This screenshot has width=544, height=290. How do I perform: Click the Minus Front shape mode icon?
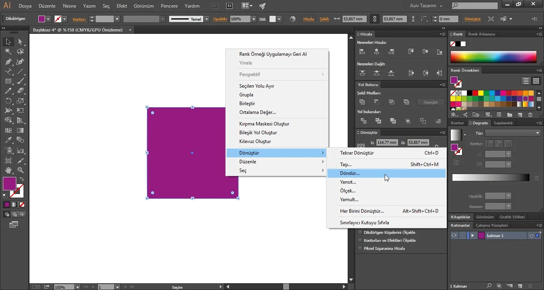coord(377,102)
